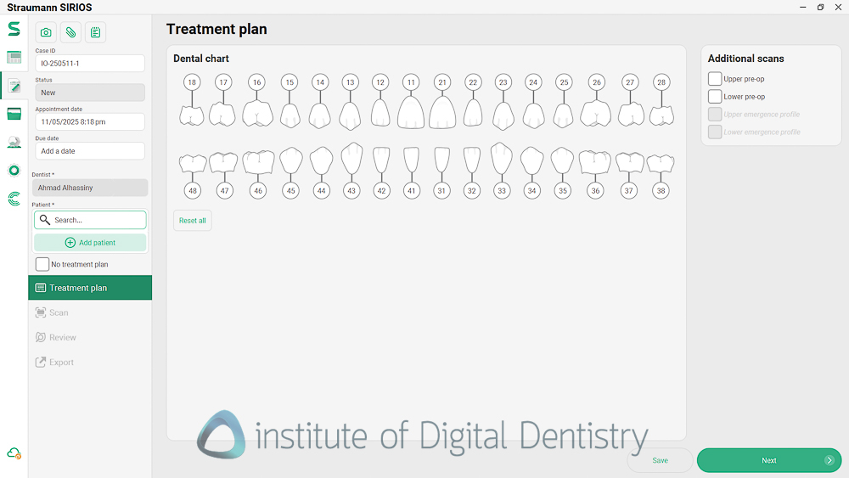
Task: Enable the Lower pre-op scan checkbox
Action: pos(715,97)
